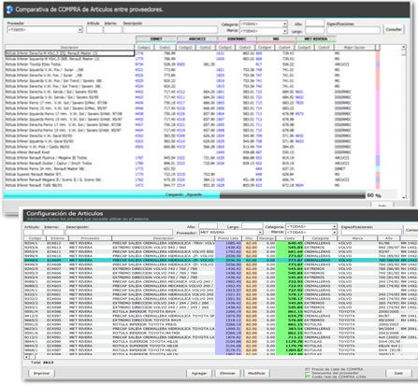418x385 pixels.
Task: Select the highlighted teal row EC4609 PRECAP SALIDA
Action: click(x=221, y=260)
